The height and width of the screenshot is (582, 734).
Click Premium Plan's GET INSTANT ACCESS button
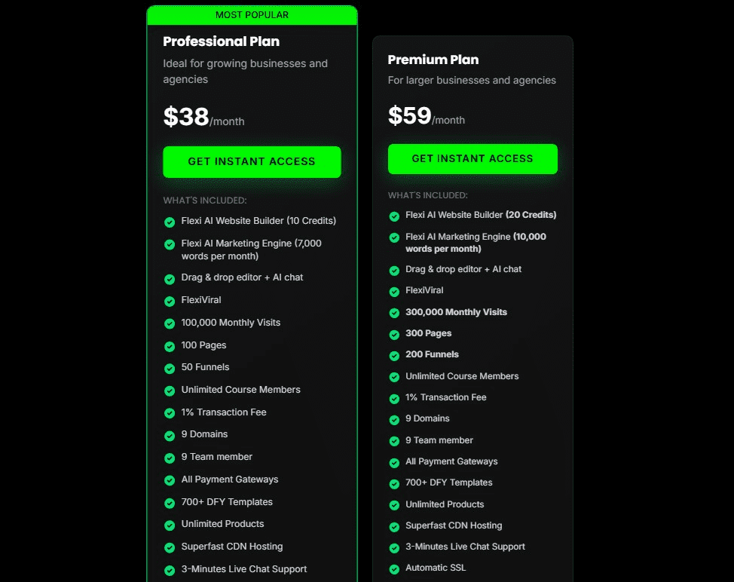click(473, 159)
